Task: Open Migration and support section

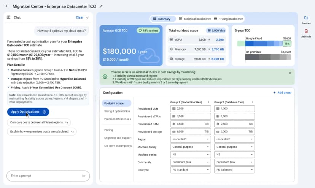Action: [x=118, y=138]
